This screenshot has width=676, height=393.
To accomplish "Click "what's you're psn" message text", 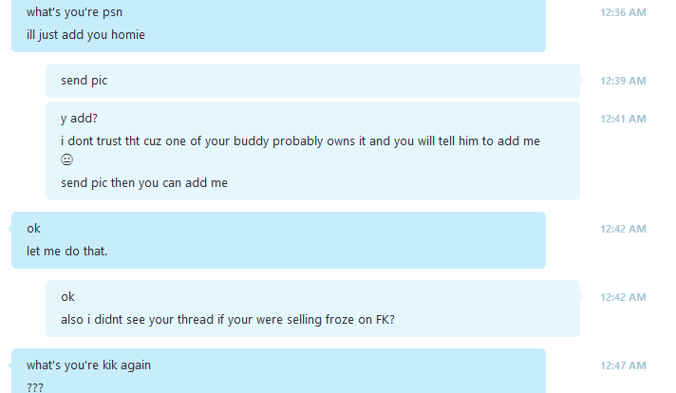I will pos(75,12).
